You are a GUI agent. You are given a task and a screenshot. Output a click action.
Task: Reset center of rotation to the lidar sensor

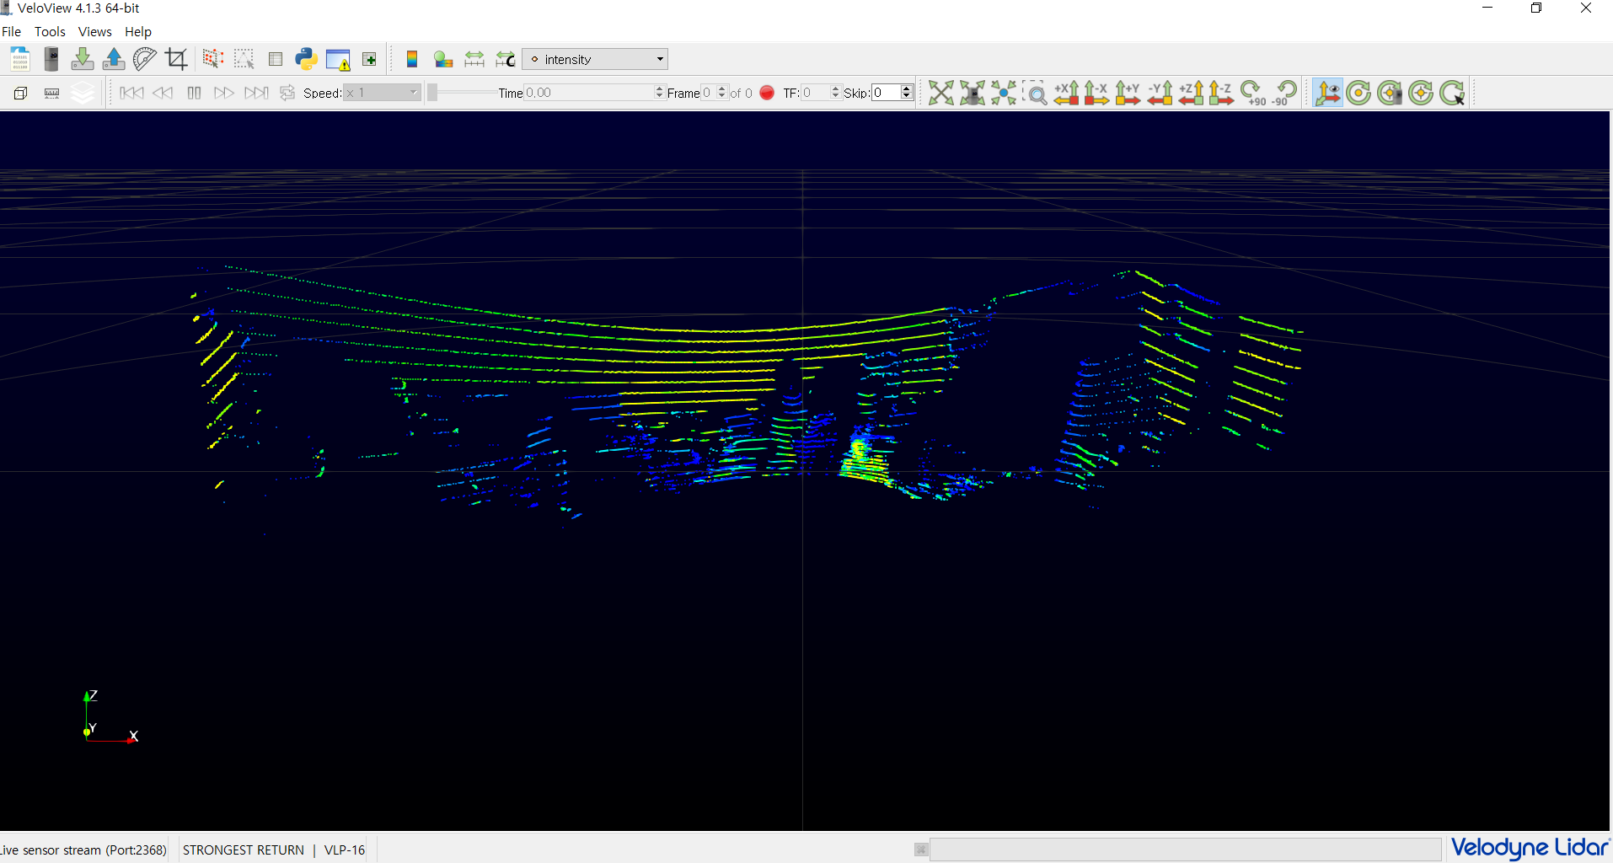click(1390, 93)
